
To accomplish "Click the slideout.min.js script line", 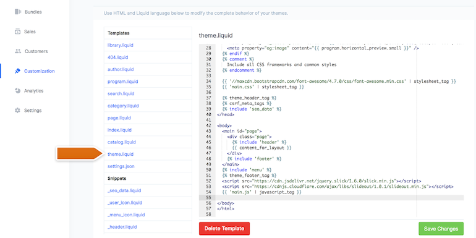I will point(338,187).
